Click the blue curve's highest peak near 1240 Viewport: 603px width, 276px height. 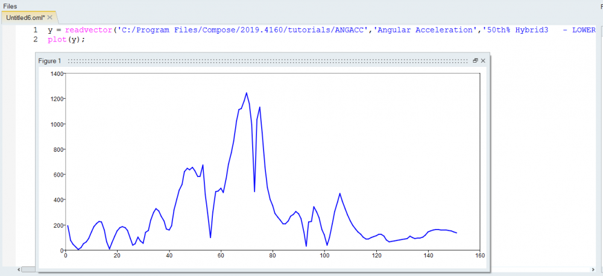click(247, 93)
